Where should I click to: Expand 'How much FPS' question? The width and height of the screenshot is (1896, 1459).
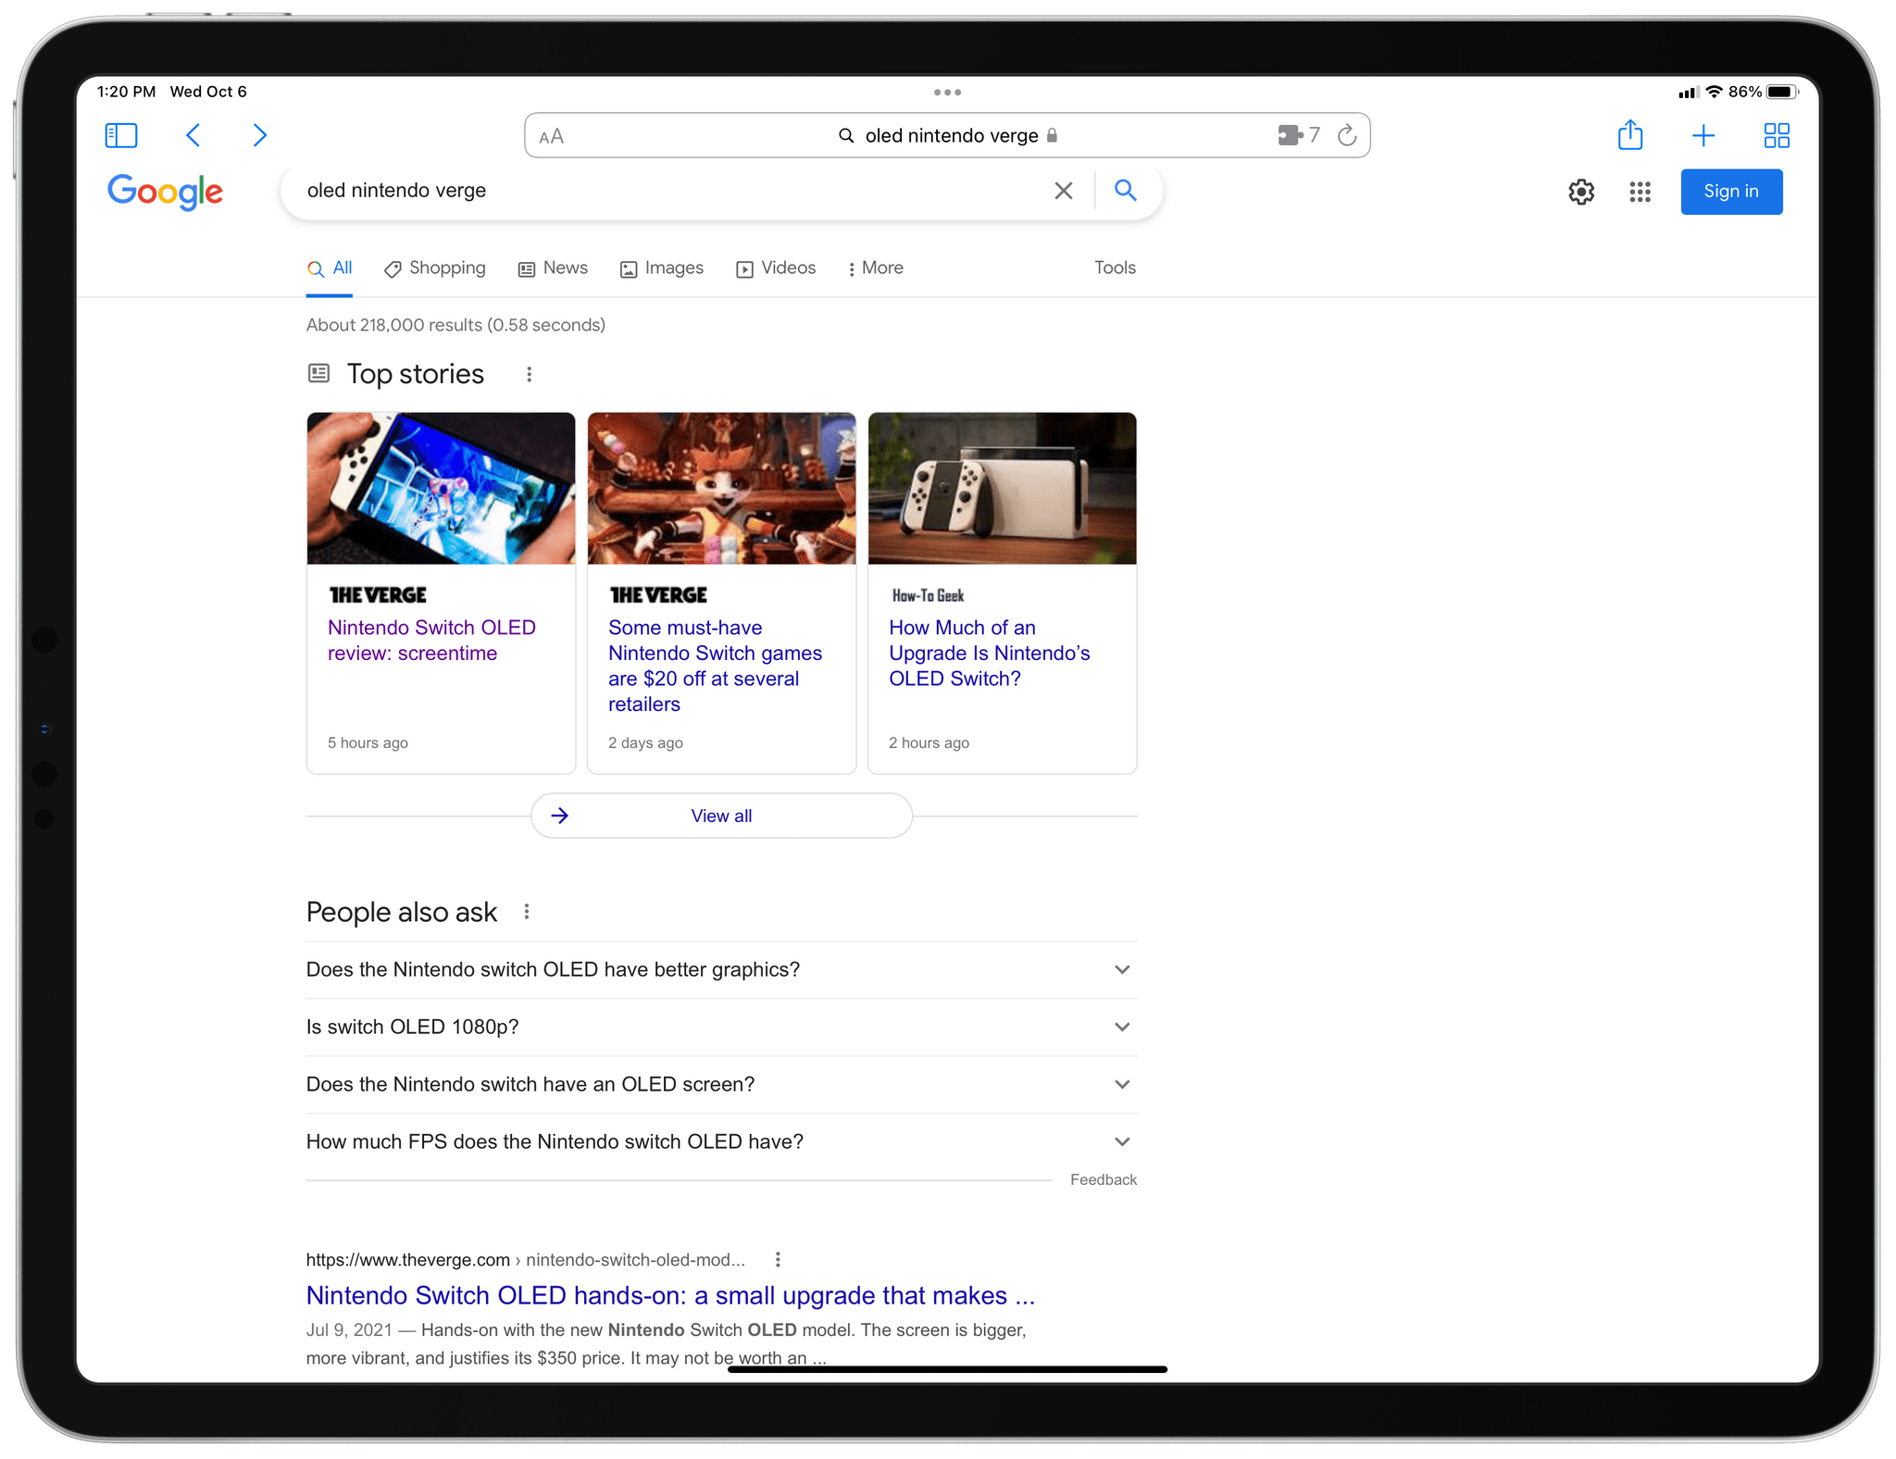721,1141
